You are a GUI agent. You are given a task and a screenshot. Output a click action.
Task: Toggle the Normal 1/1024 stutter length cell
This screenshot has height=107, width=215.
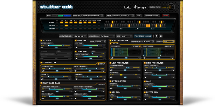point(99,22)
